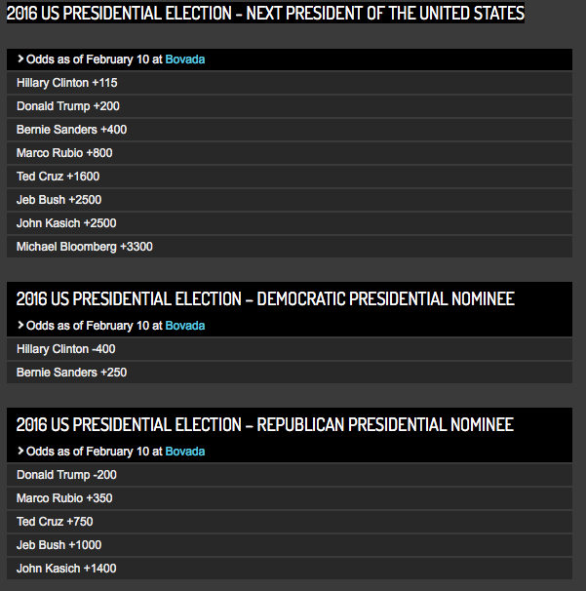586x591 pixels.
Task: Click the chevron in the Republican Nominee odds line
Action: pos(20,452)
